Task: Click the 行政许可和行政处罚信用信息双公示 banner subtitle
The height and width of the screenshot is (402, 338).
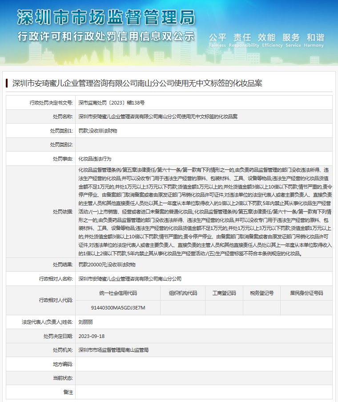Action: [x=106, y=36]
